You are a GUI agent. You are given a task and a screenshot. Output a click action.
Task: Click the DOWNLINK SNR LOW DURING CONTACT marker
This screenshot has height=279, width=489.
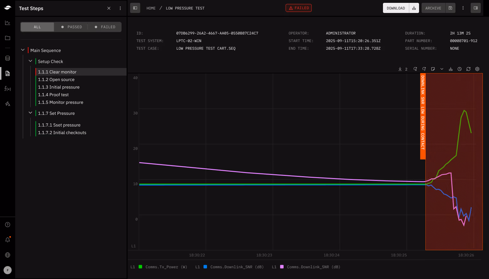(423, 116)
